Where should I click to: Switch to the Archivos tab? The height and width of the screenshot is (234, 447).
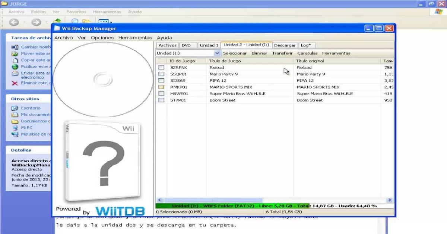coord(168,45)
